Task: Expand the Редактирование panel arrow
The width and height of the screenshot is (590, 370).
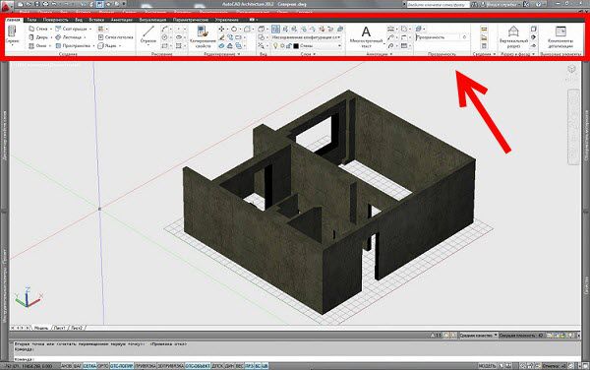Action: pyautogui.click(x=239, y=54)
